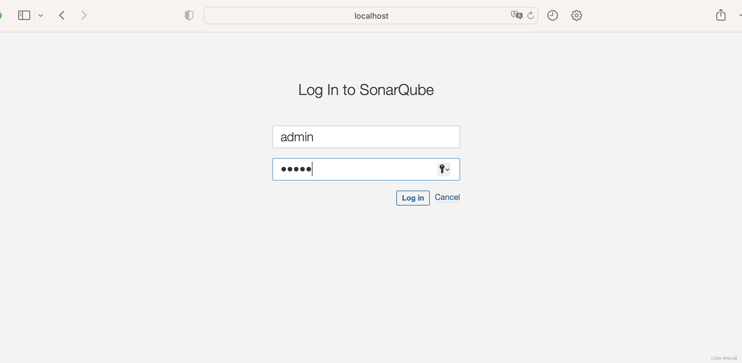742x363 pixels.
Task: Open the tab group chevron beside sidebar icon
Action: 41,15
